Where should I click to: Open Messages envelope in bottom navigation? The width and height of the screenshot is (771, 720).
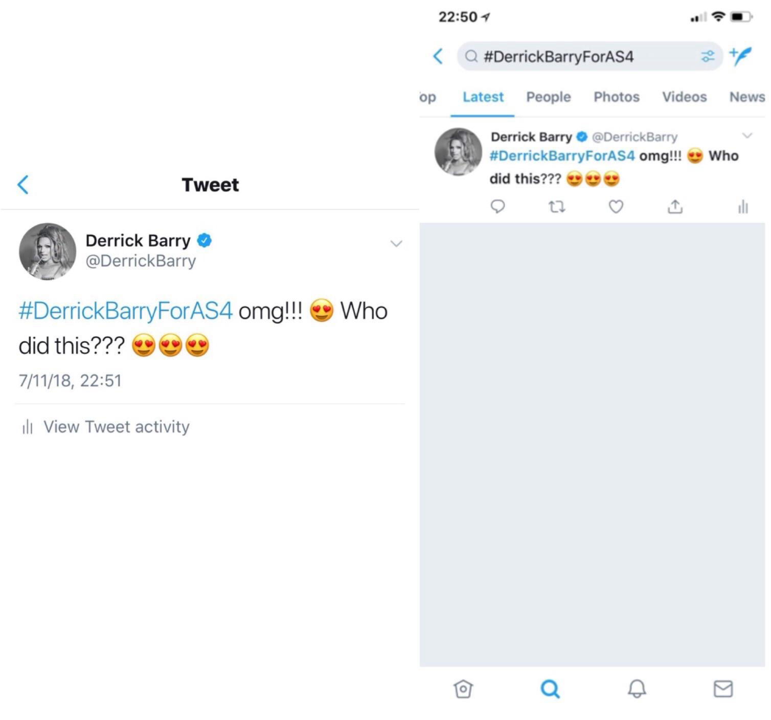pyautogui.click(x=723, y=689)
